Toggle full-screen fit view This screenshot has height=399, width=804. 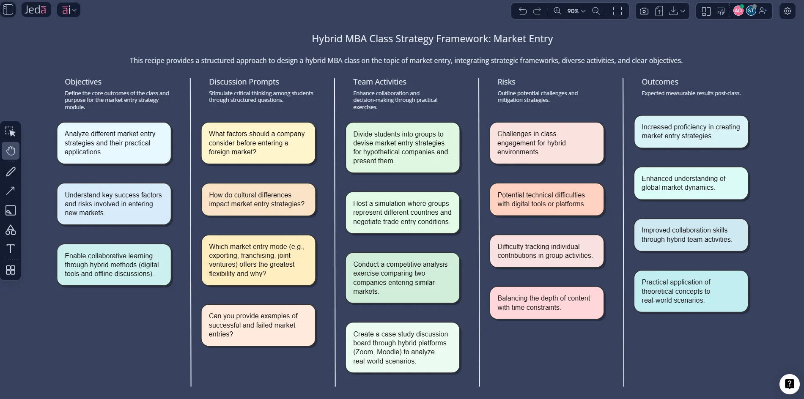(x=617, y=11)
